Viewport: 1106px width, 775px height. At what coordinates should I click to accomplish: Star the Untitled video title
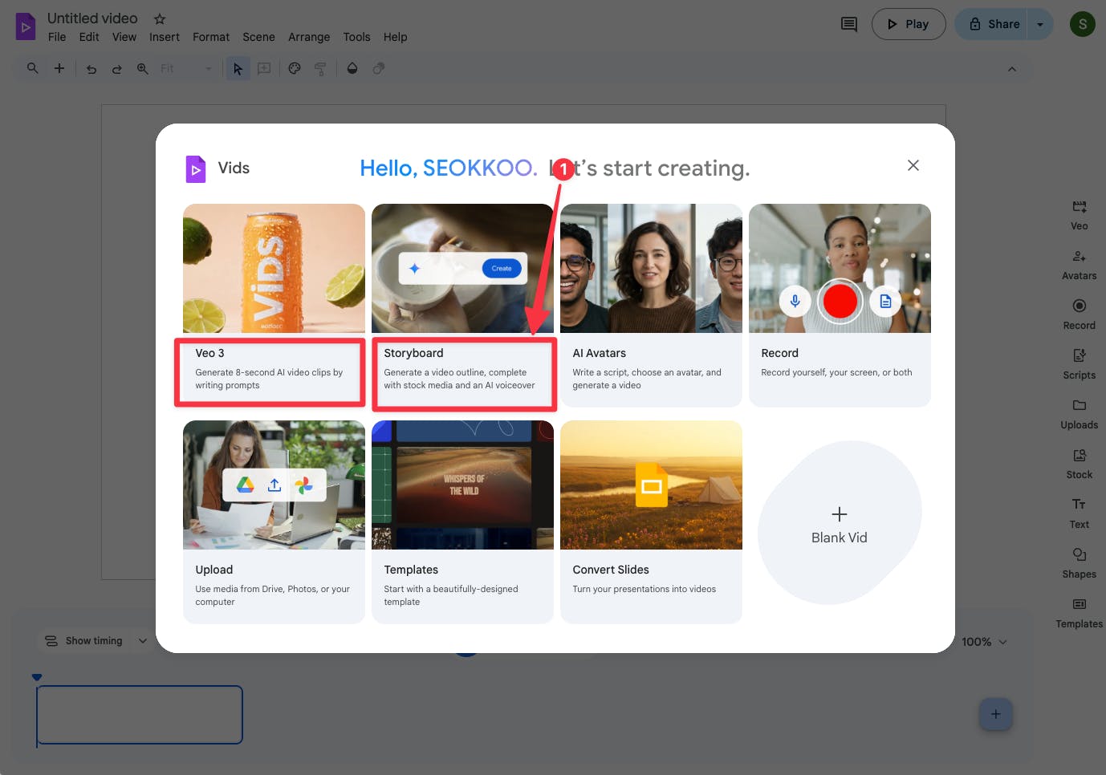[160, 18]
